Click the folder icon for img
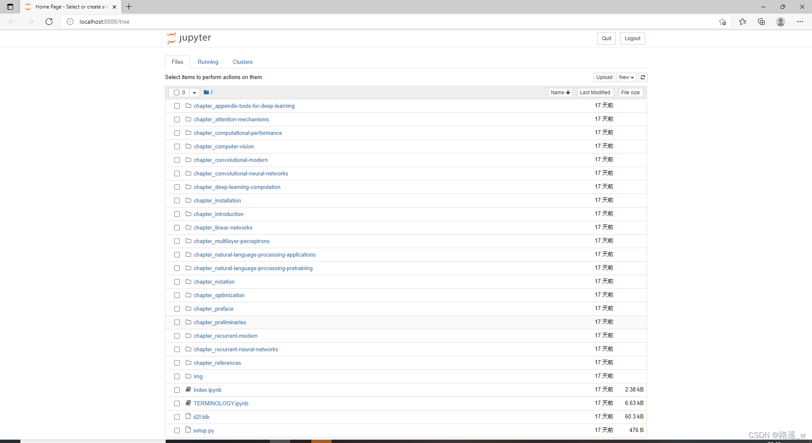812x443 pixels. point(189,376)
